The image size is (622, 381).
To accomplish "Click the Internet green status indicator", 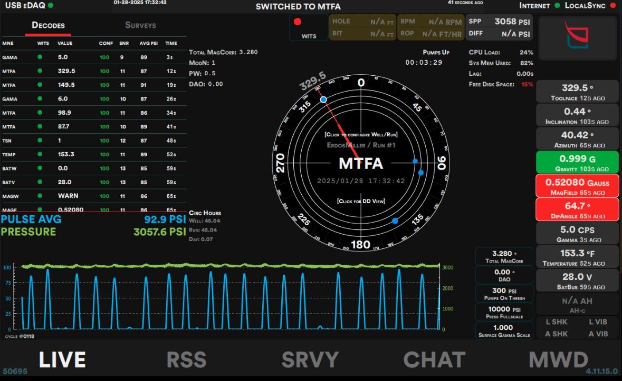I will click(557, 6).
